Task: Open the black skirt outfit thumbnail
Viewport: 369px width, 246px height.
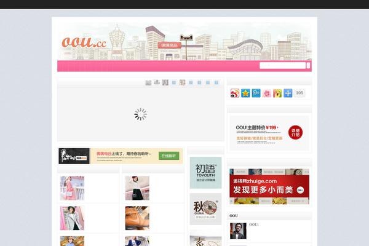Action: tap(137, 188)
